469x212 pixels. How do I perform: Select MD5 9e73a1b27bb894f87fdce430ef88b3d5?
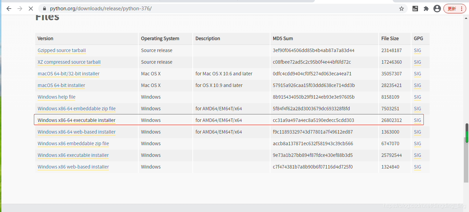pos(313,155)
